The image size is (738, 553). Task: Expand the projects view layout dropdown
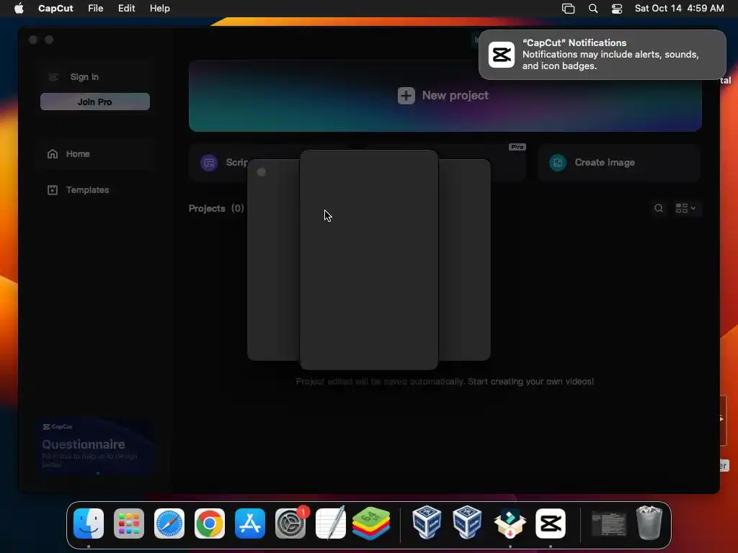(x=686, y=208)
